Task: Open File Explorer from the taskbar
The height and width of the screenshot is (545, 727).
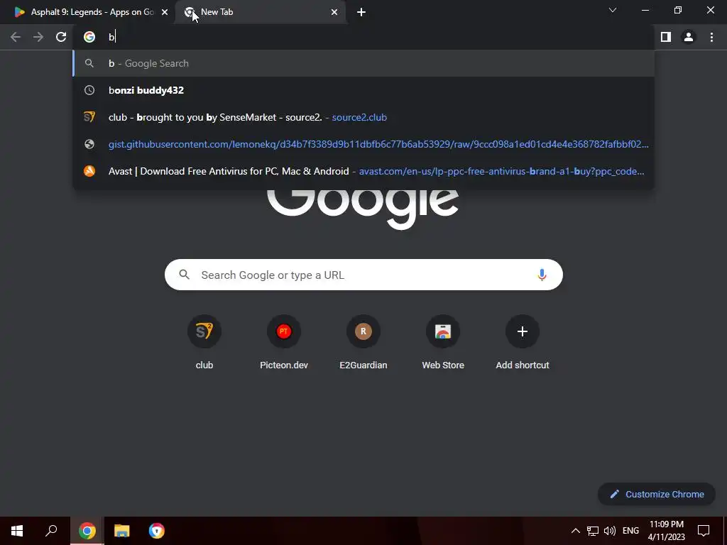Action: tap(122, 531)
